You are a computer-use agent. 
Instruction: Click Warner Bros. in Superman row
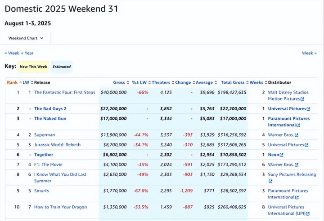pyautogui.click(x=281, y=135)
